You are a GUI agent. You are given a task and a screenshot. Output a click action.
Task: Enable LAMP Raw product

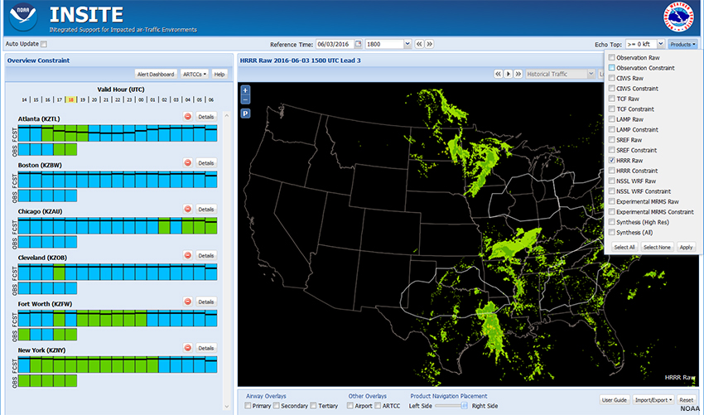(611, 119)
